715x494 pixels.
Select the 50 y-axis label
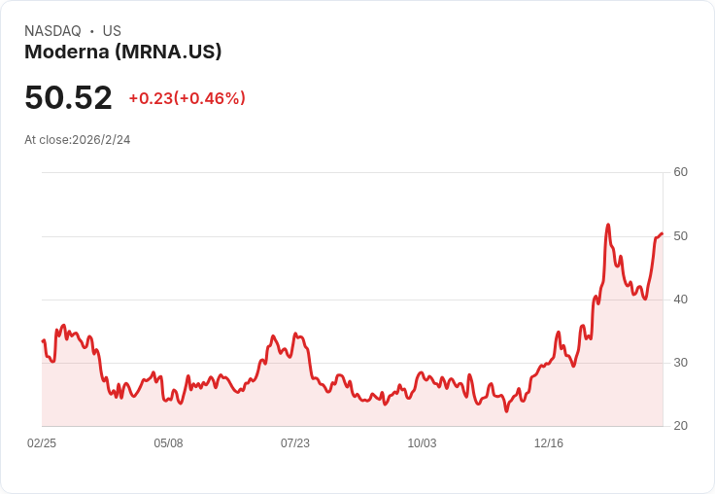[x=680, y=236]
